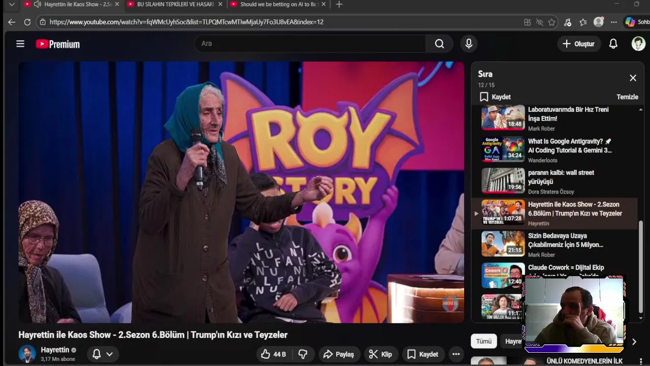Open the favorites list icon
Viewport: 650px width, 366px height.
coord(583,22)
